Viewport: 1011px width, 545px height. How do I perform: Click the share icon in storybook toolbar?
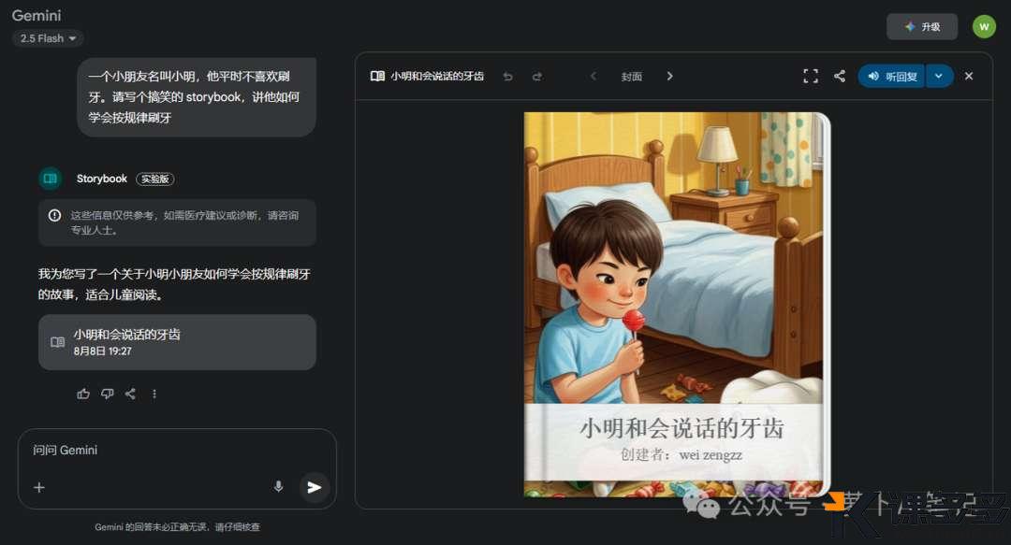[x=840, y=76]
